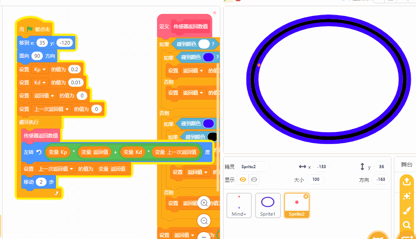416x239 pixels.
Task: Edit the direction value 90 in the 面向 block
Action: coord(37,56)
